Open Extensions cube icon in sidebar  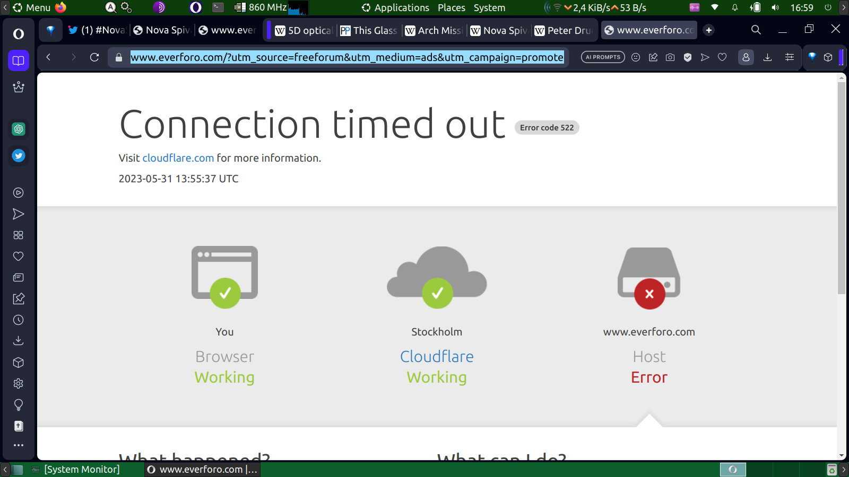click(x=19, y=363)
